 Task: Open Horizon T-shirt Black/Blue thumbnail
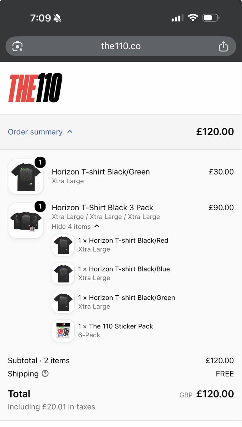pos(63,273)
